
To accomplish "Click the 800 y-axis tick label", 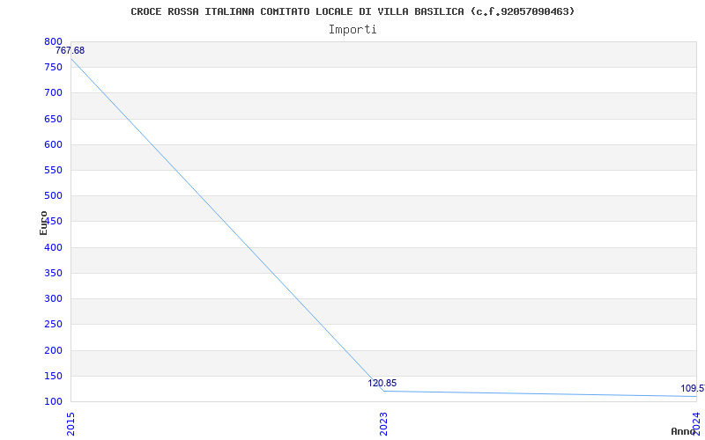I will coord(53,41).
